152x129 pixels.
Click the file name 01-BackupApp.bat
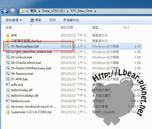click(x=25, y=46)
